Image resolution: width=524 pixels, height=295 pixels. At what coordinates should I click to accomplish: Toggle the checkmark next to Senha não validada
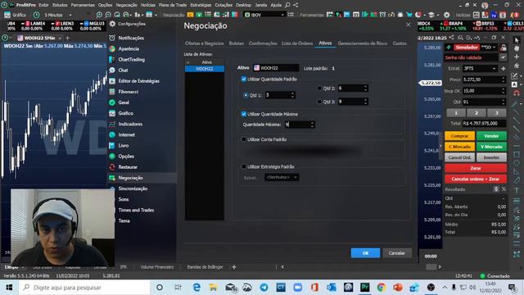503,57
